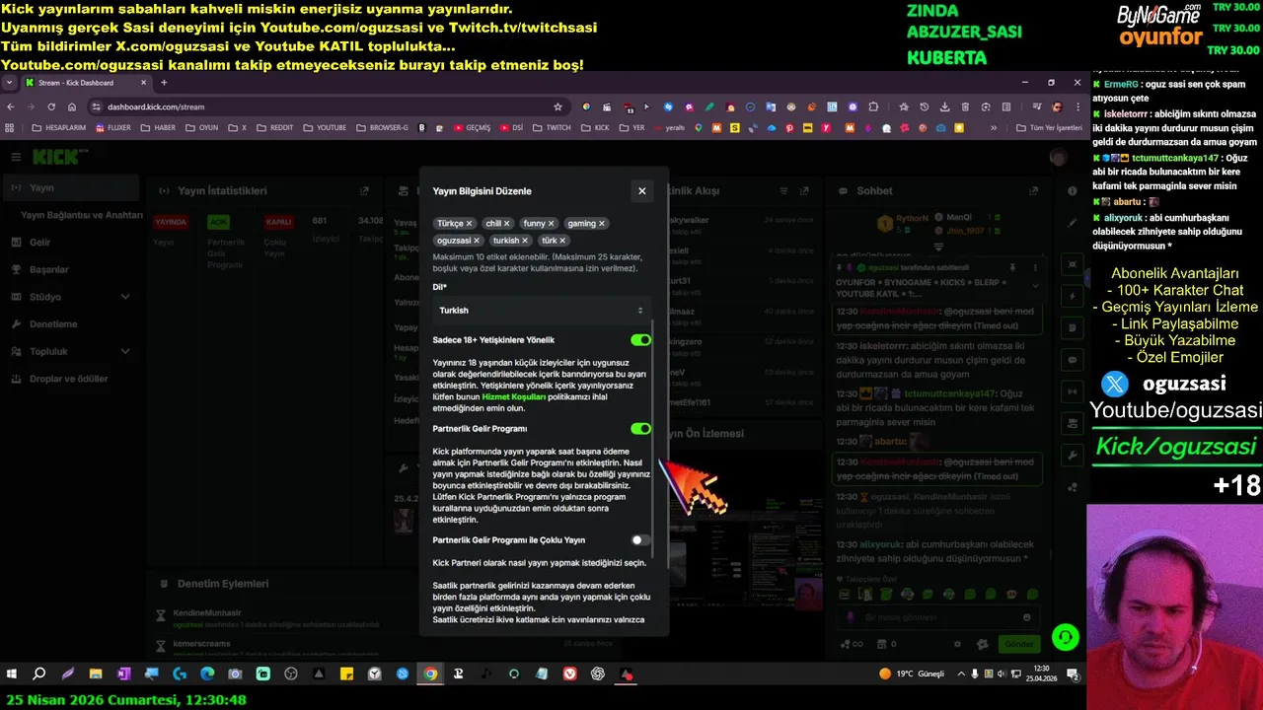Viewport: 1263px width, 710px height.
Task: Open the taskbar notification center
Action: (1073, 674)
